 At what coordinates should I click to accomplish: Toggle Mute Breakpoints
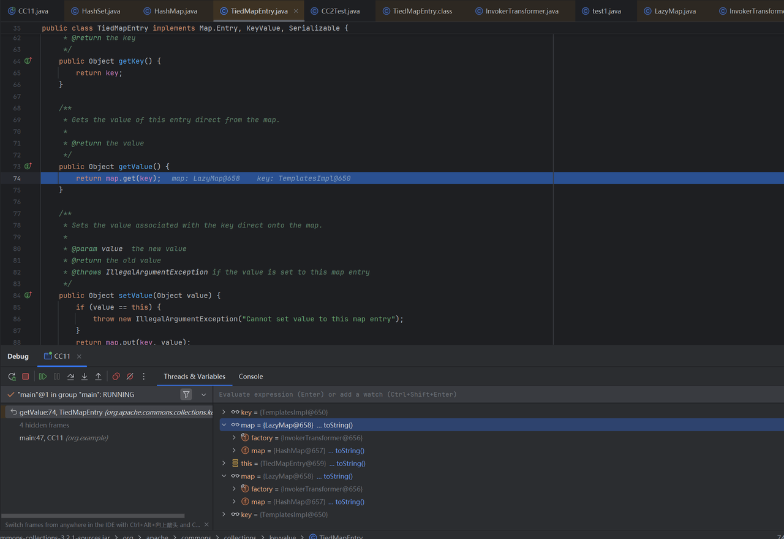pyautogui.click(x=130, y=377)
